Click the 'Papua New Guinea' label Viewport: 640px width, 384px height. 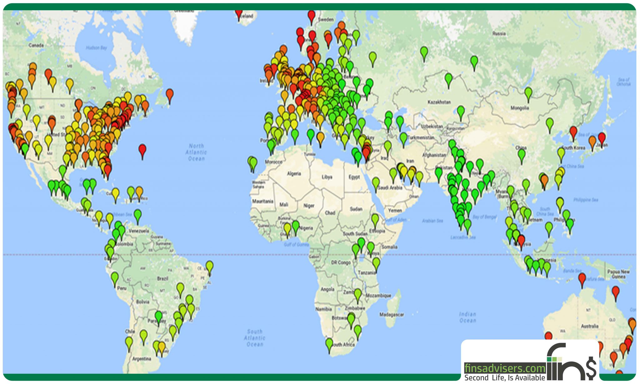618,274
